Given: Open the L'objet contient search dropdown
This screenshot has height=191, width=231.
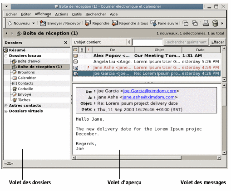Looking at the screenshot, I should point(102,42).
